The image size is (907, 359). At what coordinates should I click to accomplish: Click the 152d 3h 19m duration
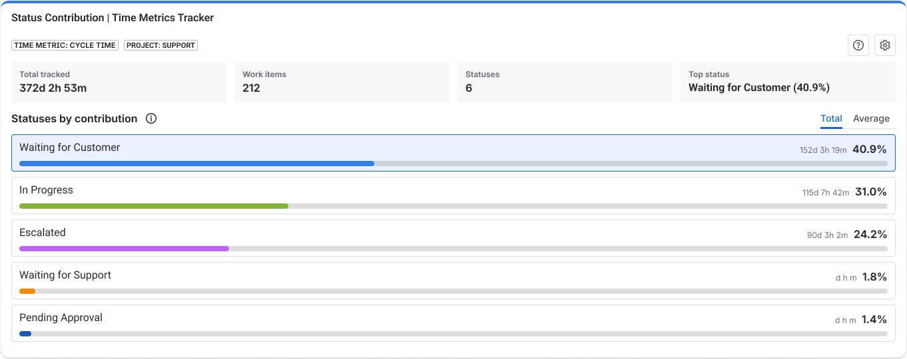(x=823, y=150)
